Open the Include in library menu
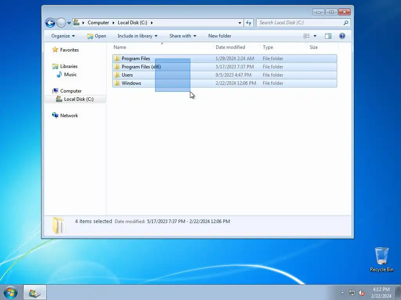 (137, 36)
